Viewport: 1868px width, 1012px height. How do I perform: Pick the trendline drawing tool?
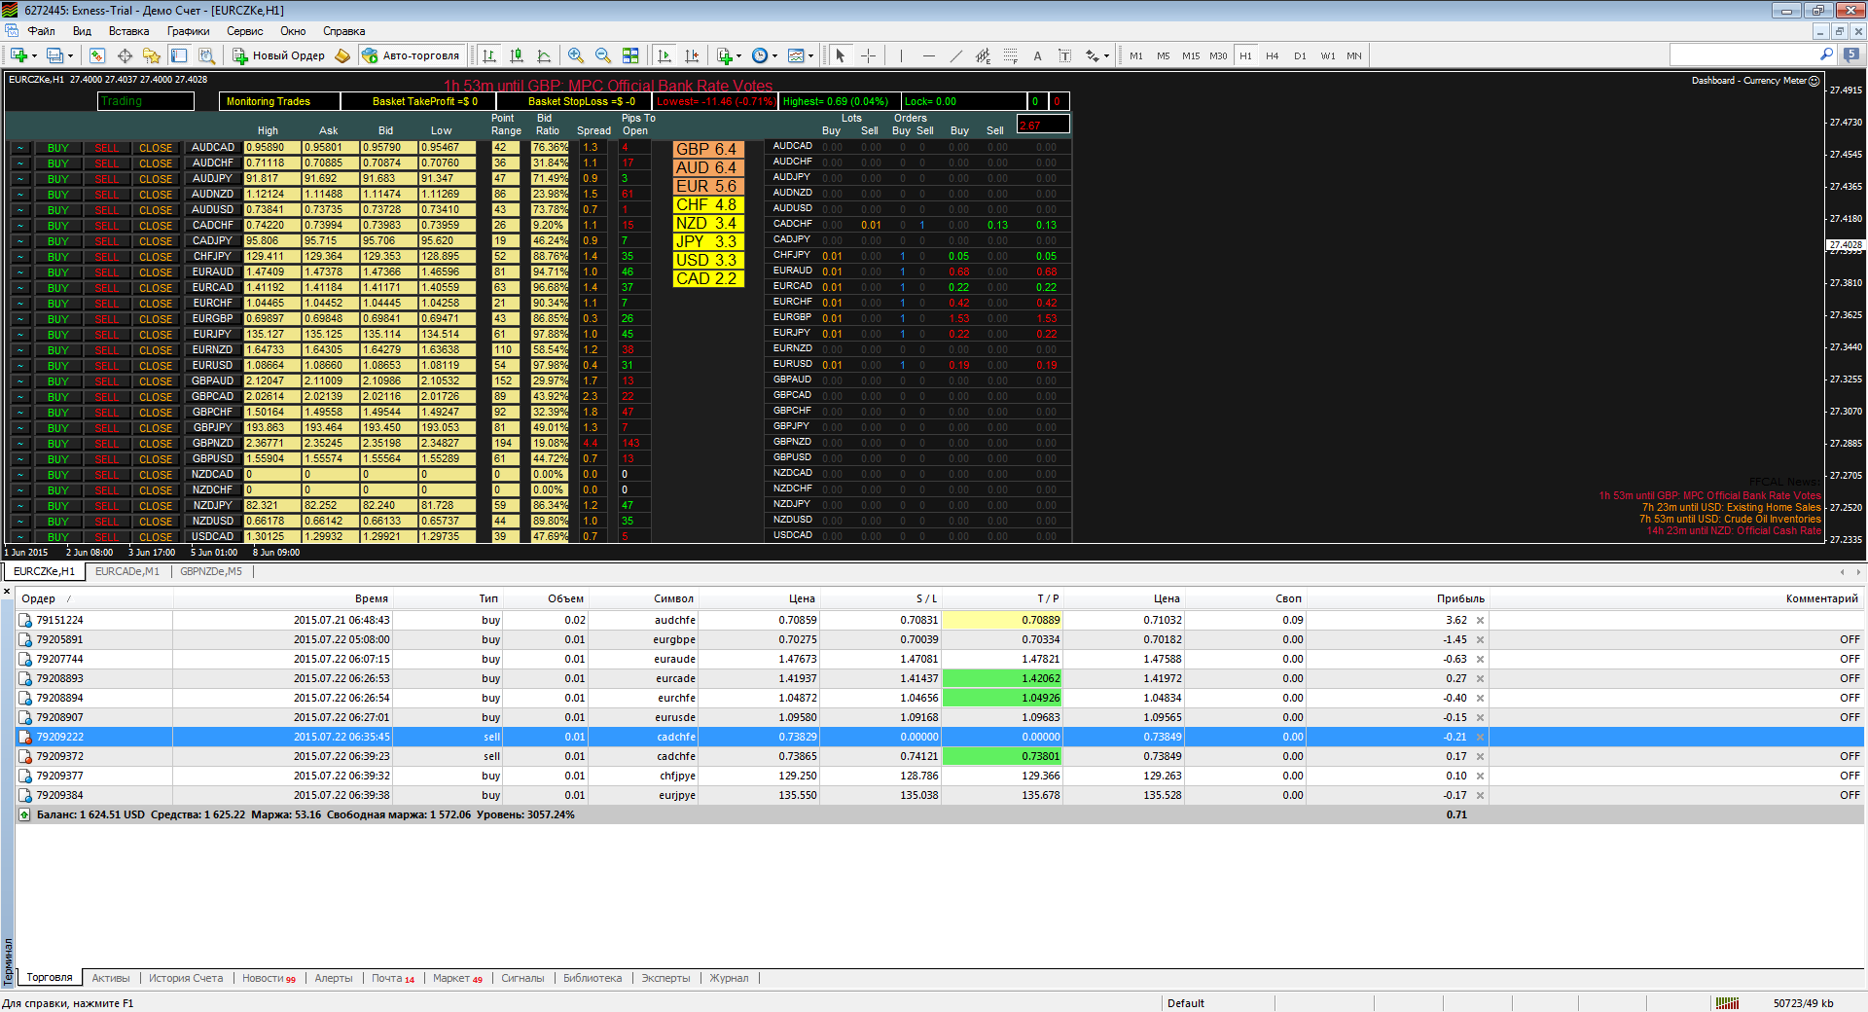(x=955, y=55)
